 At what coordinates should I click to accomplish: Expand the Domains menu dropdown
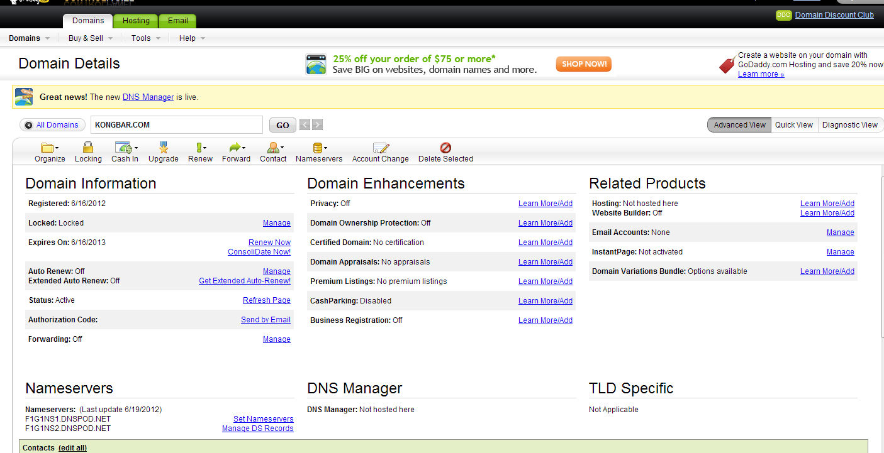coord(29,38)
